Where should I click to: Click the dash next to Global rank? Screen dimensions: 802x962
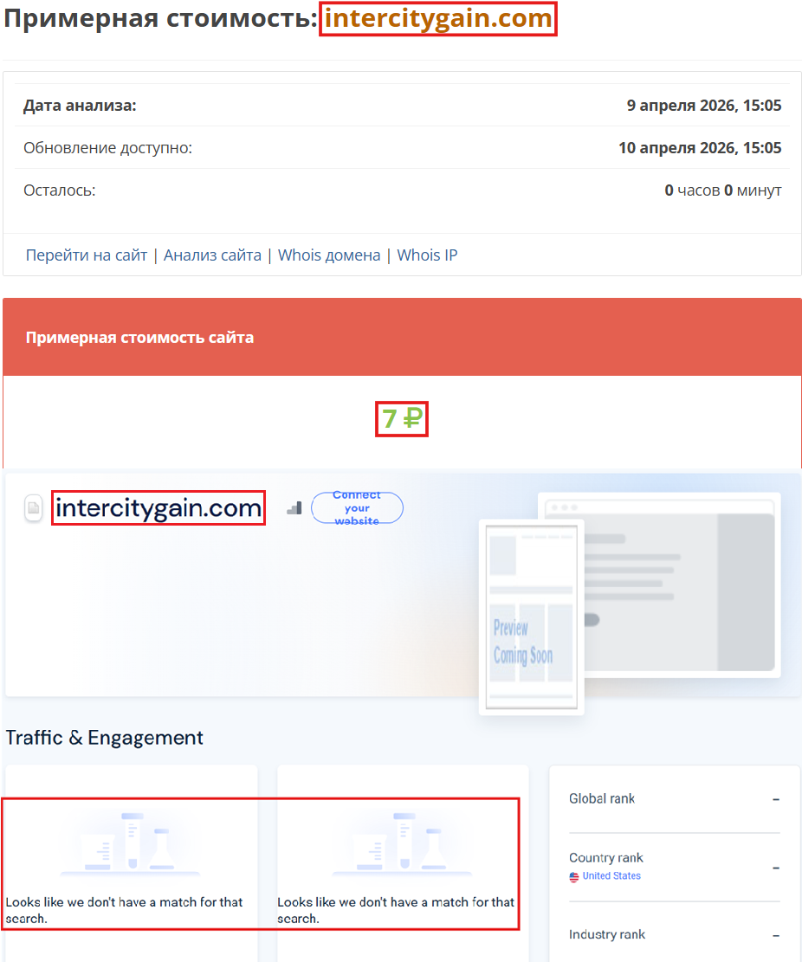777,798
